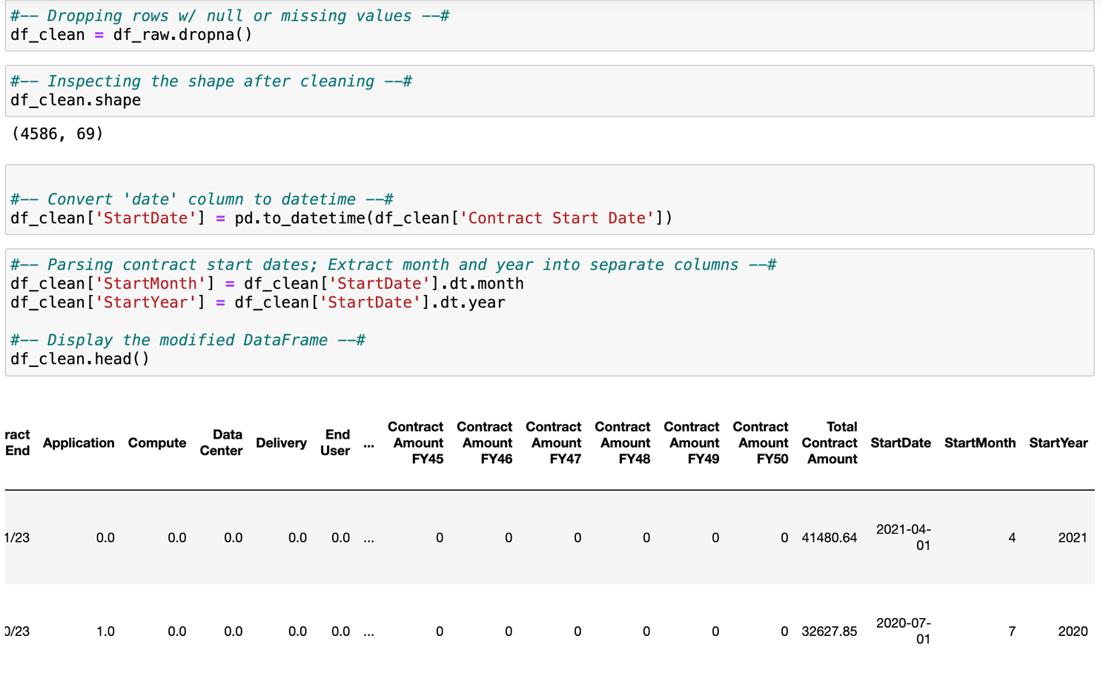Select the Compute column header
Viewport: 1103px width, 673px height.
157,443
